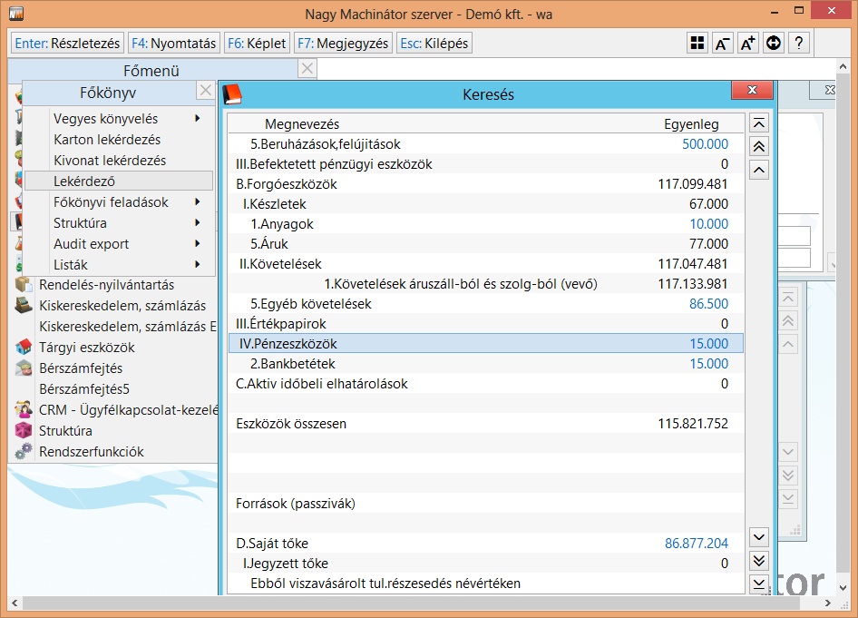Screen dimensions: 858x618
Task: Jump to list top with barred up-arrow
Action: [760, 123]
